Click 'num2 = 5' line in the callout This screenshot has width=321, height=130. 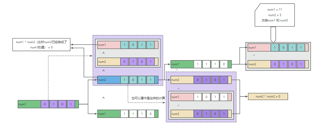275,15
